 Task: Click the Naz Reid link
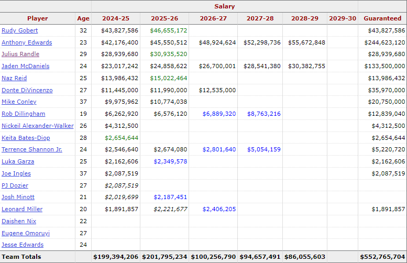point(14,78)
